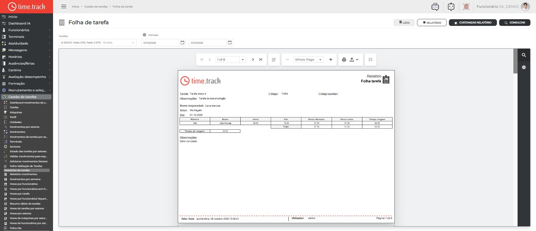This screenshot has width=536, height=231.
Task: Open search panel in report viewer
Action: pos(524,55)
